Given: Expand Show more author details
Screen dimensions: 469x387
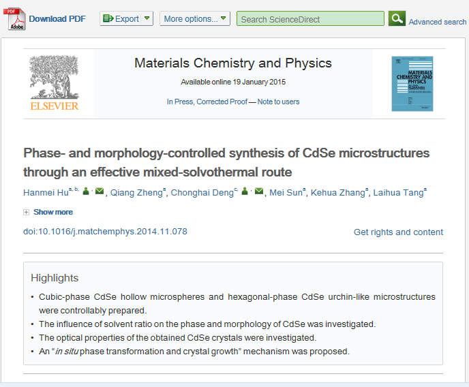Looking at the screenshot, I should [x=48, y=212].
